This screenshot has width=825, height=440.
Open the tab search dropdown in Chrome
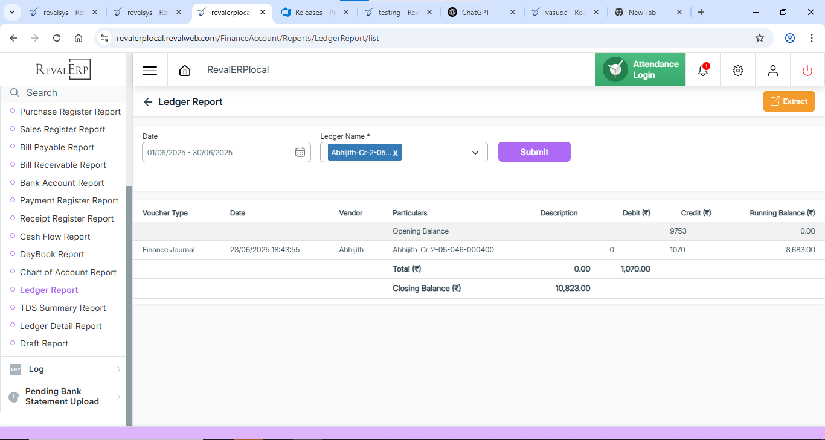(11, 12)
